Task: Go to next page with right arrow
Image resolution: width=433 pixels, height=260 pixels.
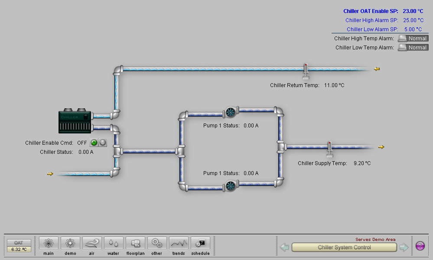Action: (x=404, y=247)
